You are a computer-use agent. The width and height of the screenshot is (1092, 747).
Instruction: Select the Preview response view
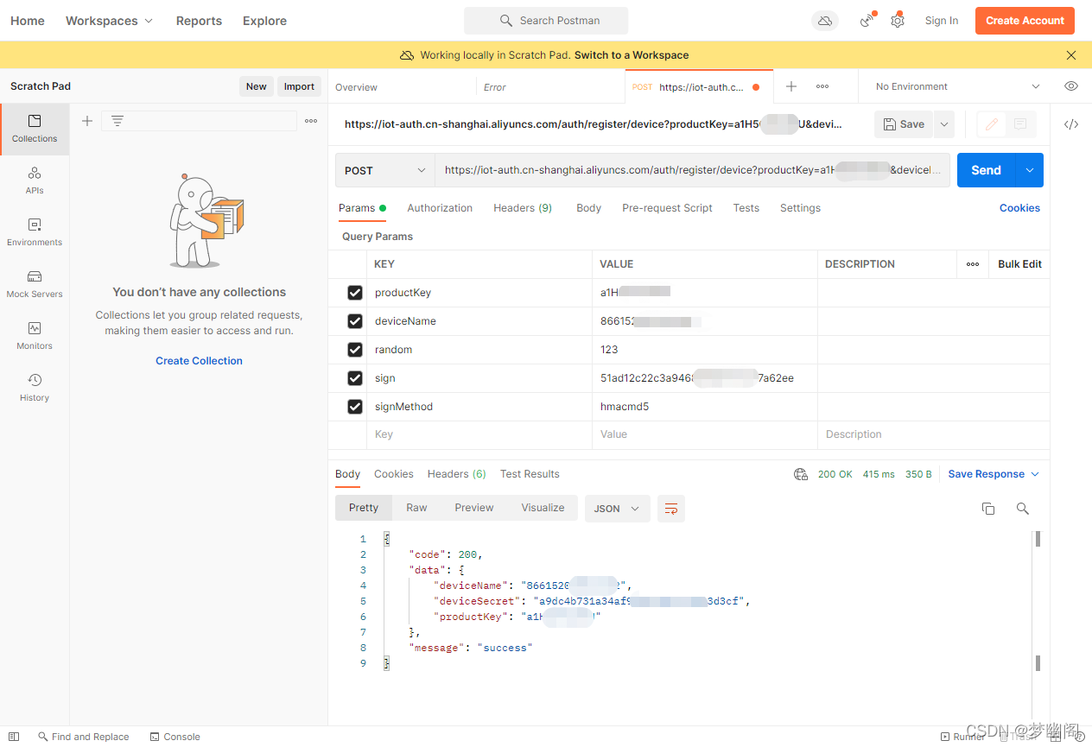(474, 508)
